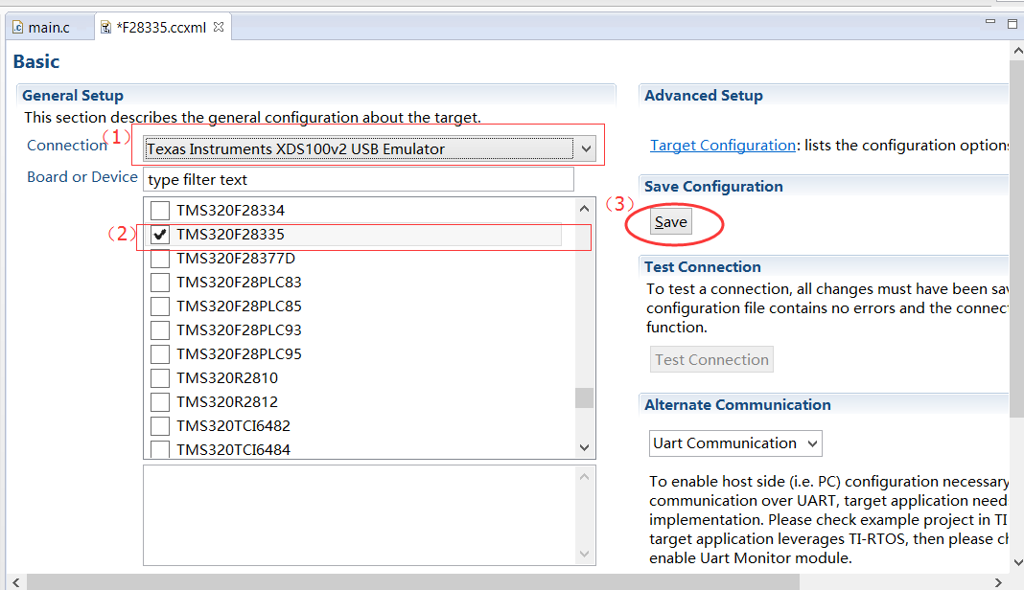Click the device list scrollbar thumb
This screenshot has width=1024, height=590.
[x=584, y=397]
